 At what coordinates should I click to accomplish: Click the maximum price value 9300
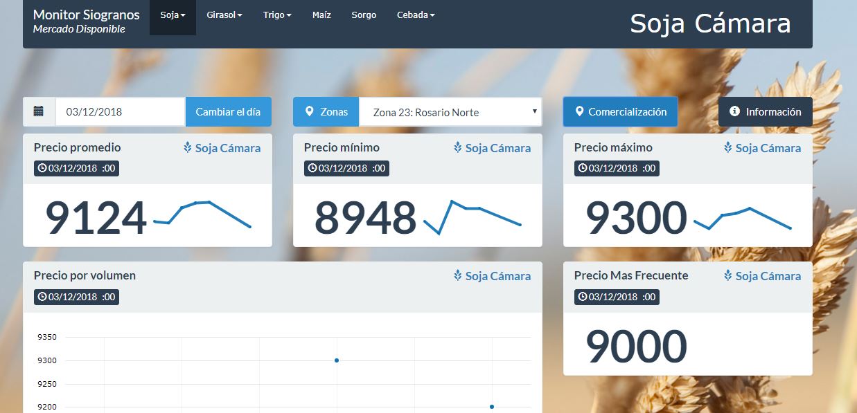(636, 218)
